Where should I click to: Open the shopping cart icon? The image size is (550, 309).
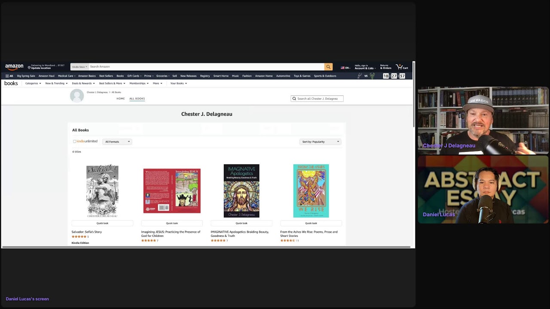pos(402,67)
